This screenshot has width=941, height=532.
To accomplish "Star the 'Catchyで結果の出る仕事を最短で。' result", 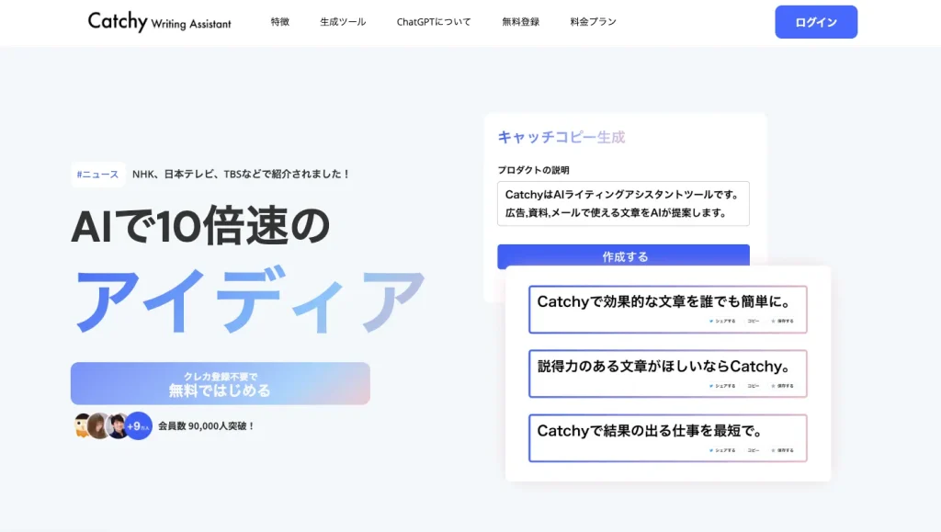I will click(x=775, y=450).
